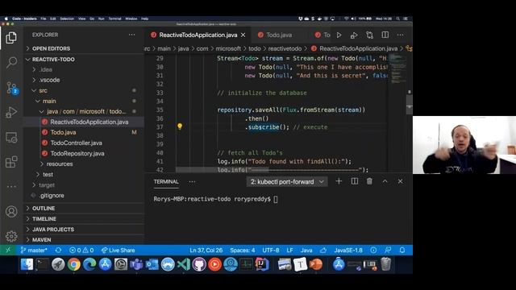The image size is (516, 290).
Task: Open changes compare icon in editor toolbar
Action: [x=369, y=35]
